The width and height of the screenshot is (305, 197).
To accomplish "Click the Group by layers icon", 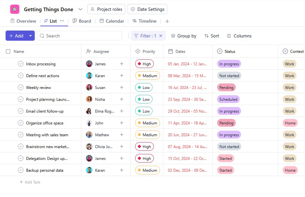I will coord(173,36).
